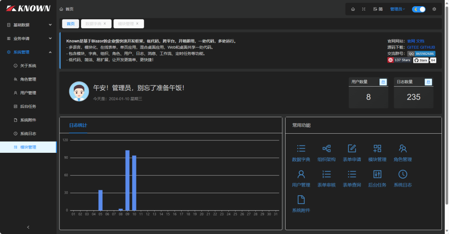Click the 系统附件 document shortcut icon
This screenshot has width=449, height=234.
pyautogui.click(x=301, y=200)
